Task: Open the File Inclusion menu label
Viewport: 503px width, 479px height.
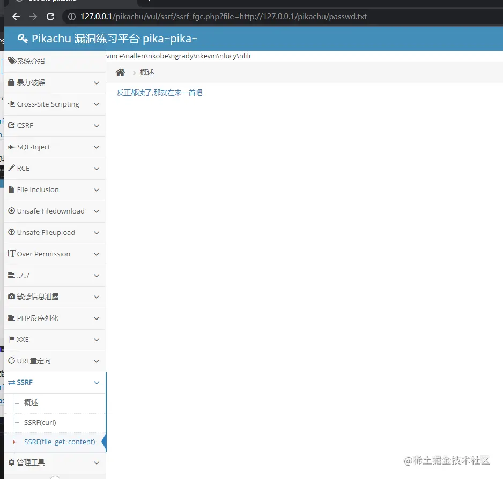Action: [x=38, y=189]
